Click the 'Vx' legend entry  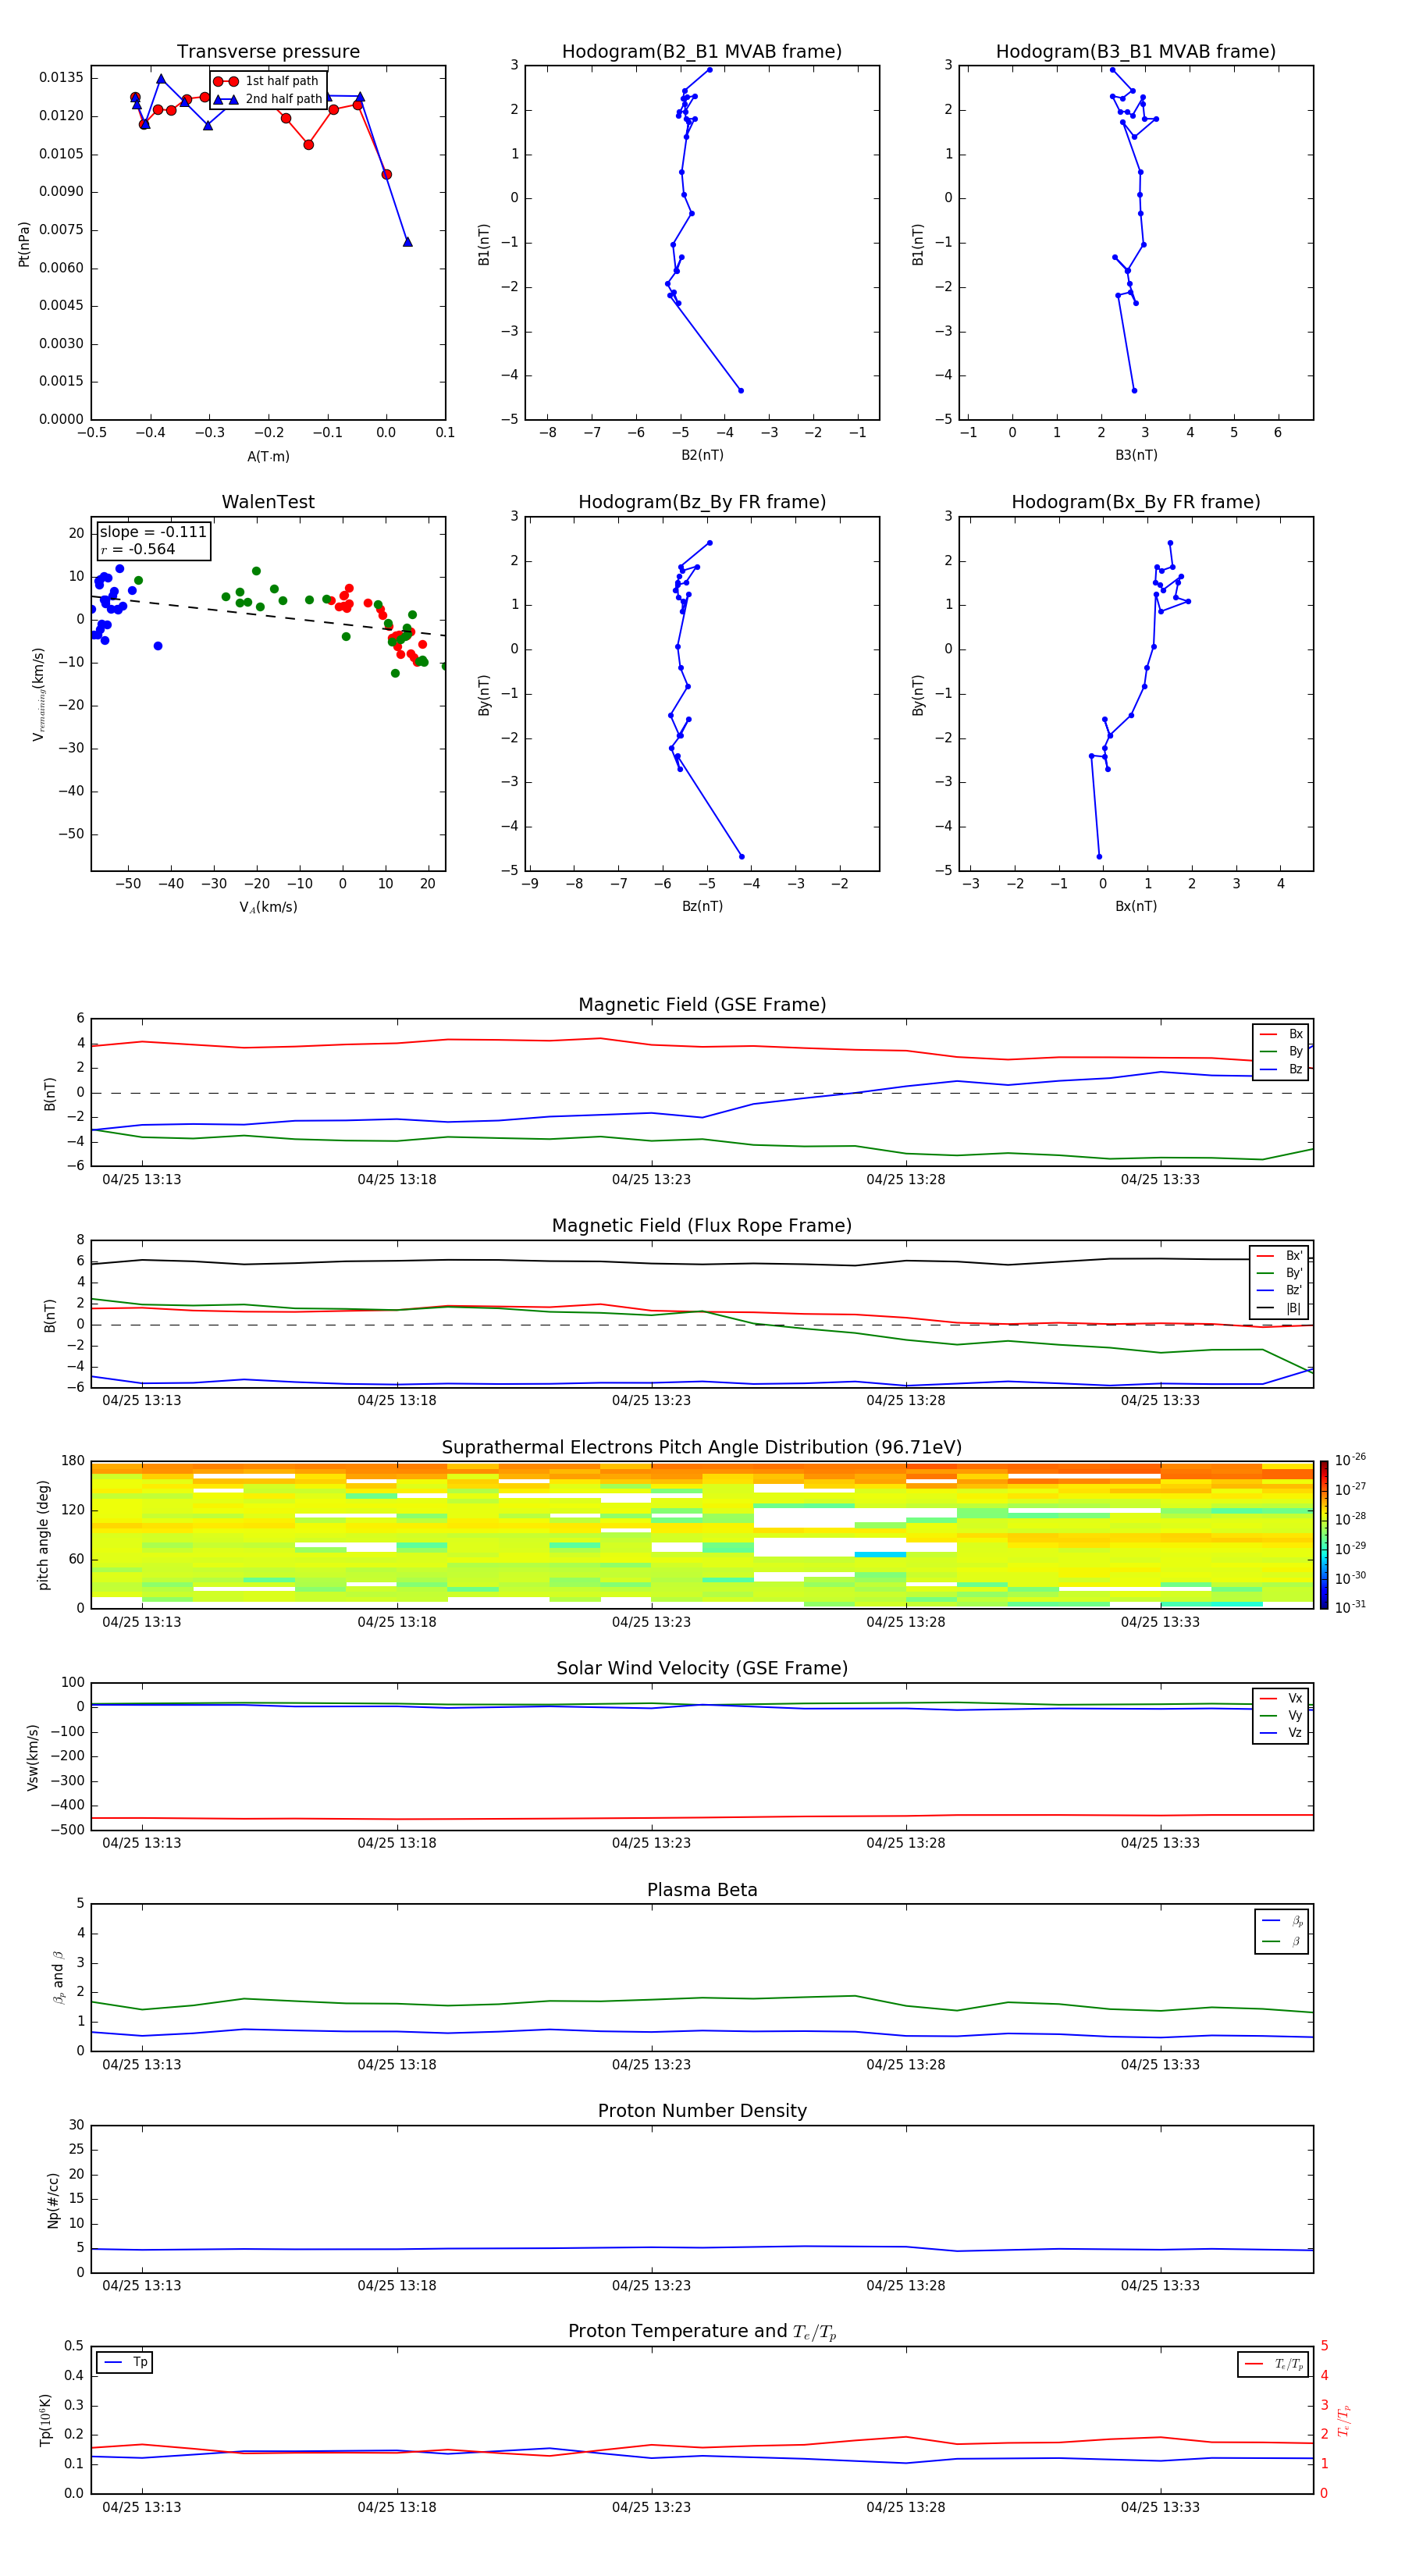tap(1282, 1698)
